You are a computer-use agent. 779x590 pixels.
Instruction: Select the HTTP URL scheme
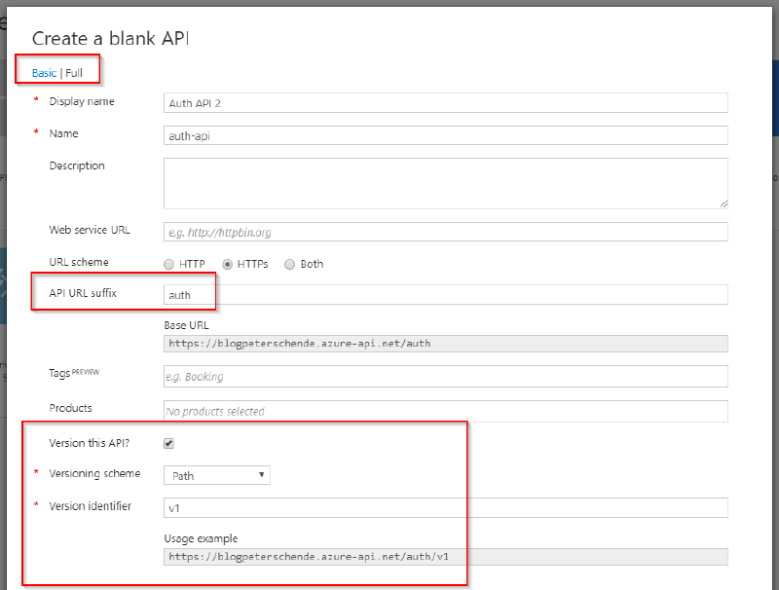click(x=167, y=263)
